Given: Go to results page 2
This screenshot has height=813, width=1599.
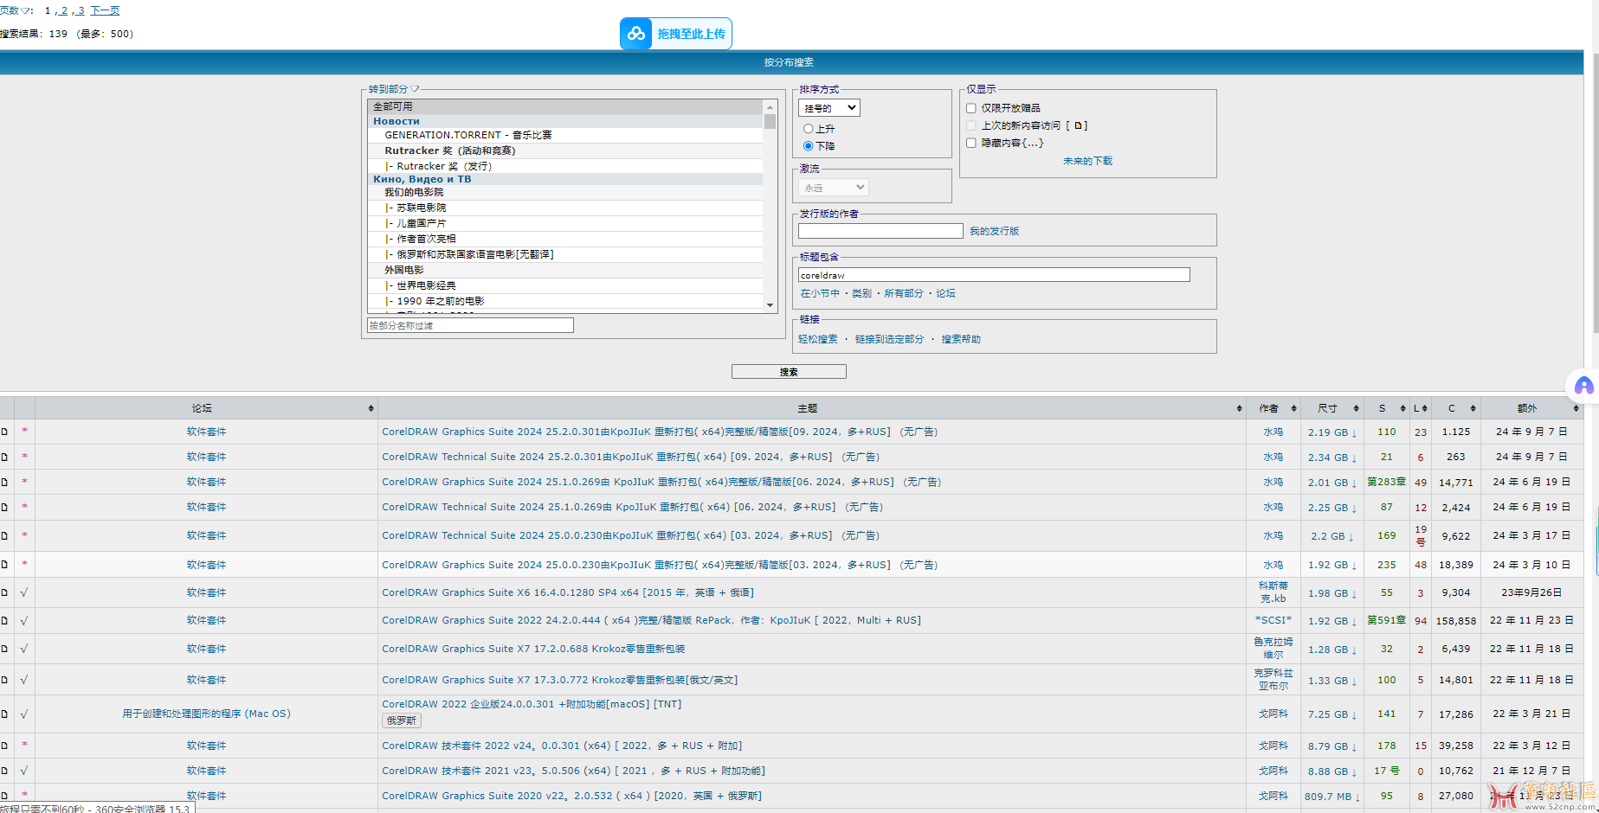Looking at the screenshot, I should point(64,10).
